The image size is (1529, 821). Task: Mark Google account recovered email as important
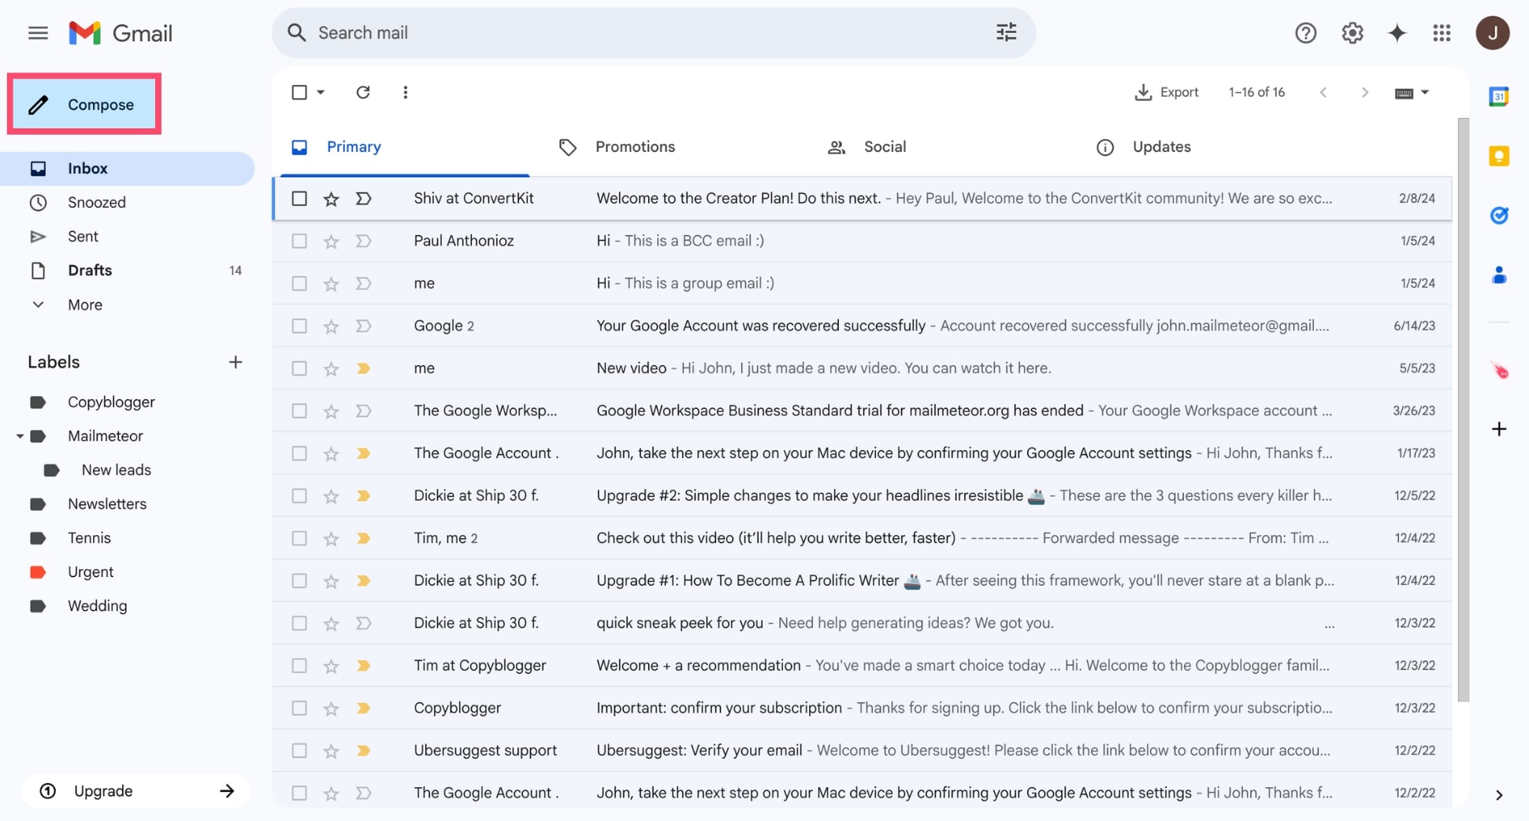click(363, 326)
